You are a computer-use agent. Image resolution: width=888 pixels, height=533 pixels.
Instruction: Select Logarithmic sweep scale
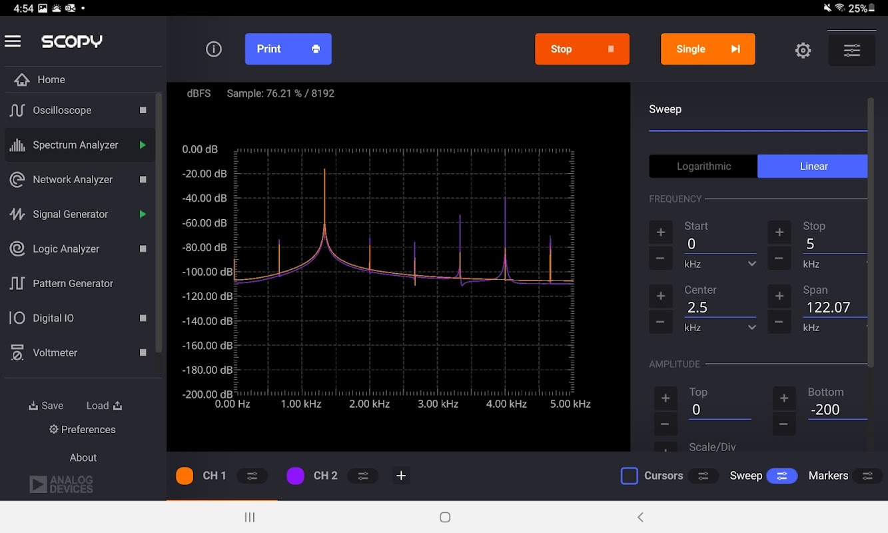[703, 167]
